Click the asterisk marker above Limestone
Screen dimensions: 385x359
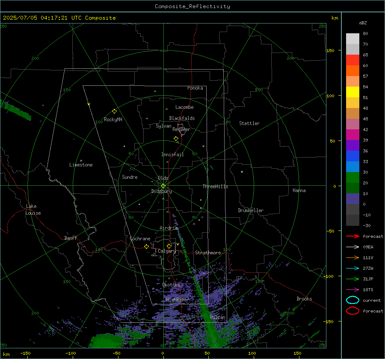click(x=81, y=161)
